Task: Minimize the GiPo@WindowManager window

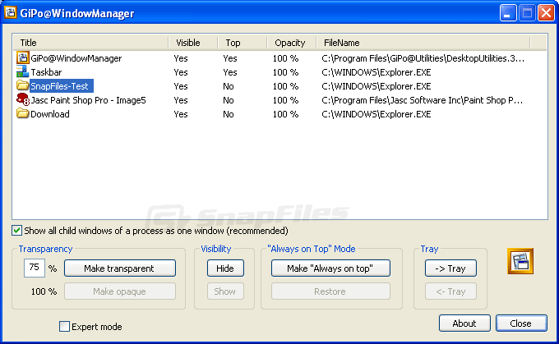Action: point(508,13)
